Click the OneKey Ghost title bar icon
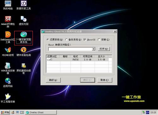 (x=43, y=32)
